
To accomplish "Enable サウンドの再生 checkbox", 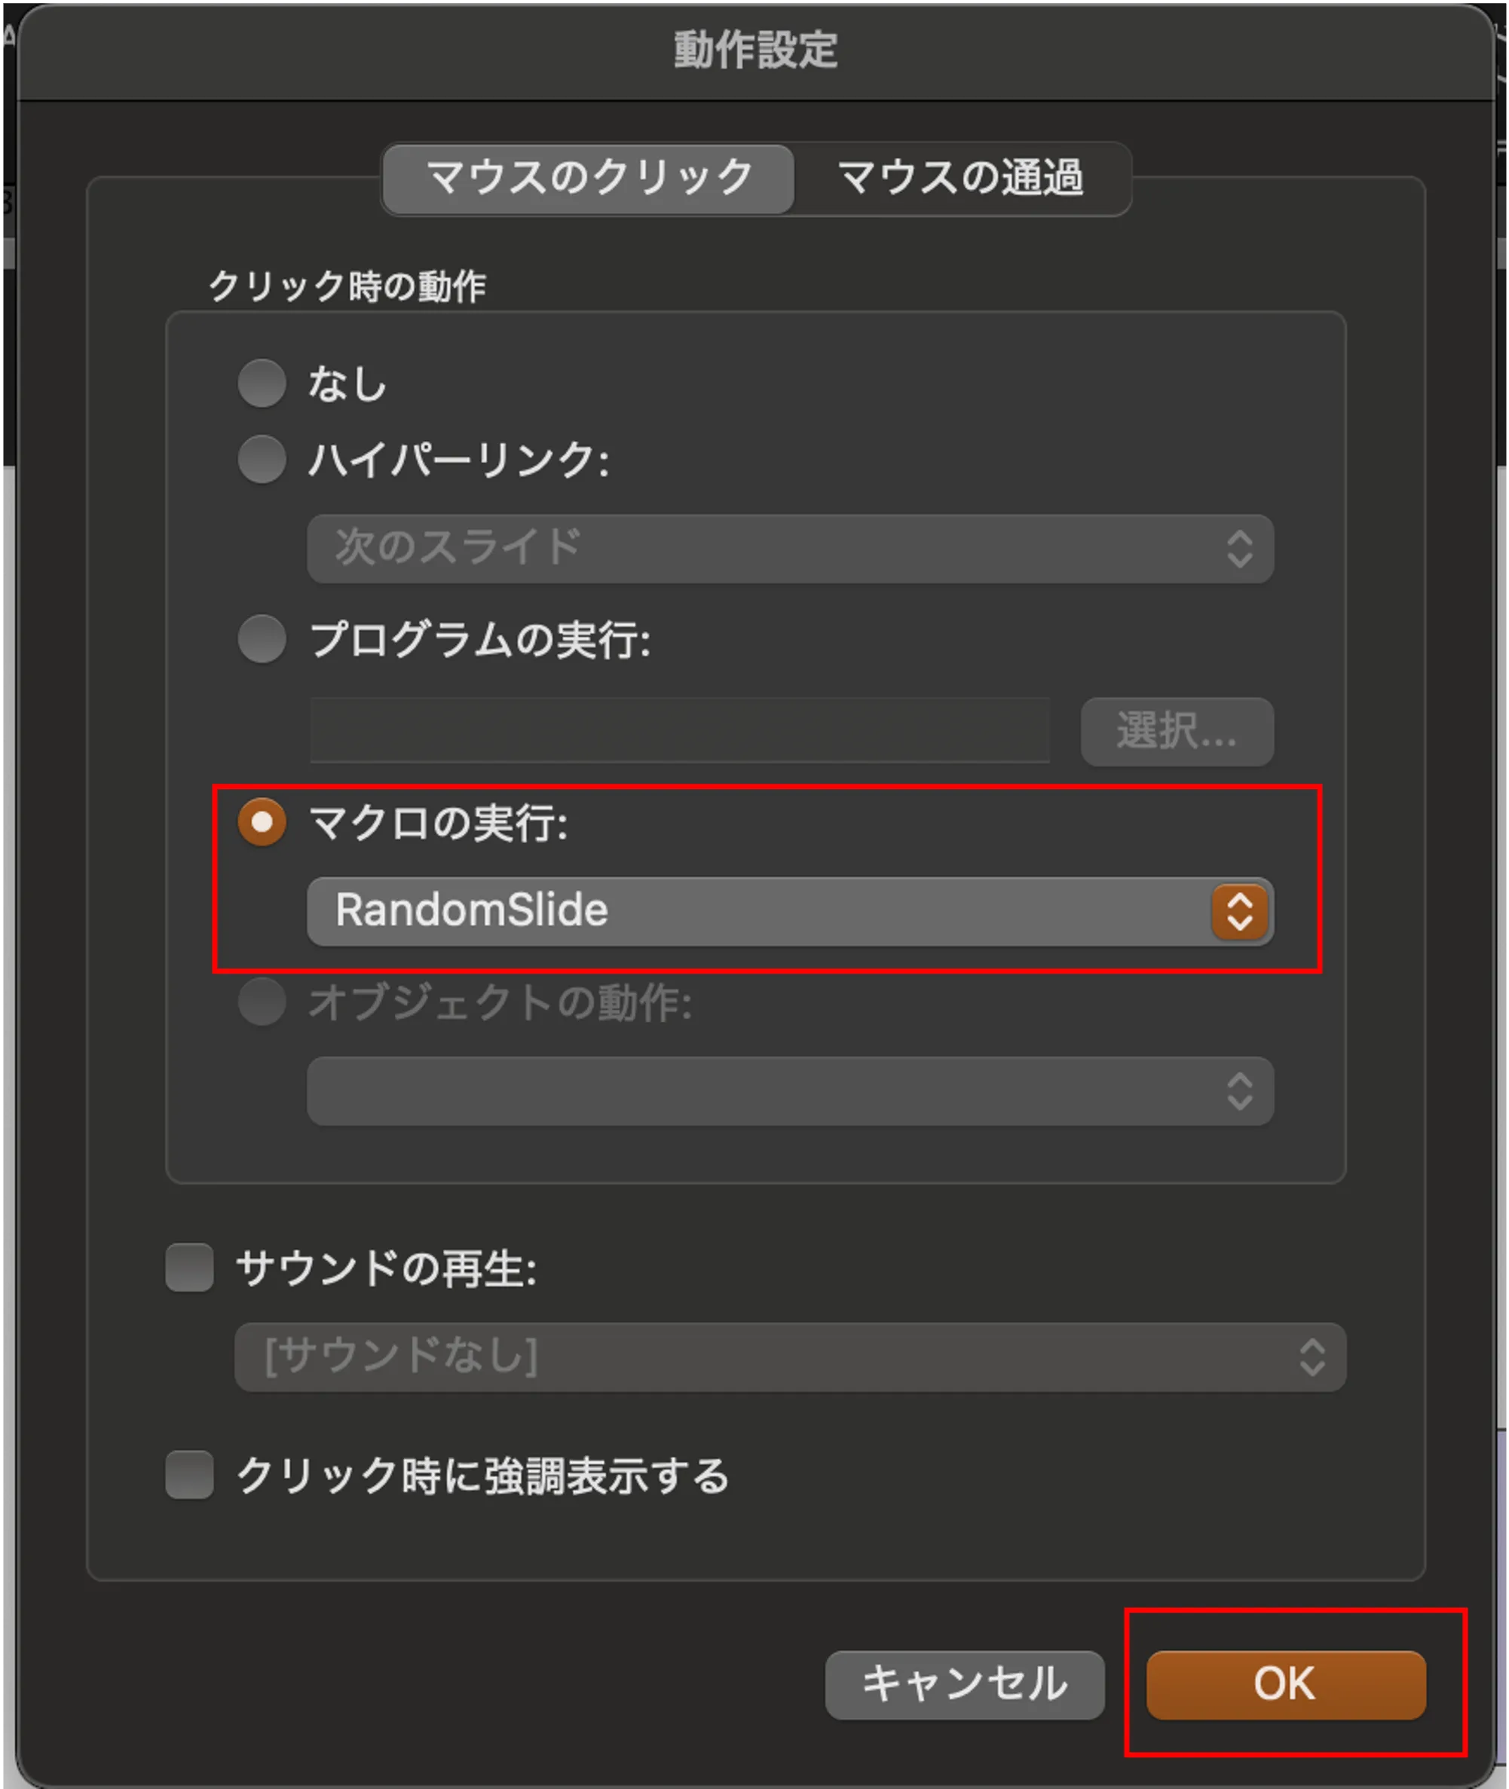I will tap(189, 1267).
